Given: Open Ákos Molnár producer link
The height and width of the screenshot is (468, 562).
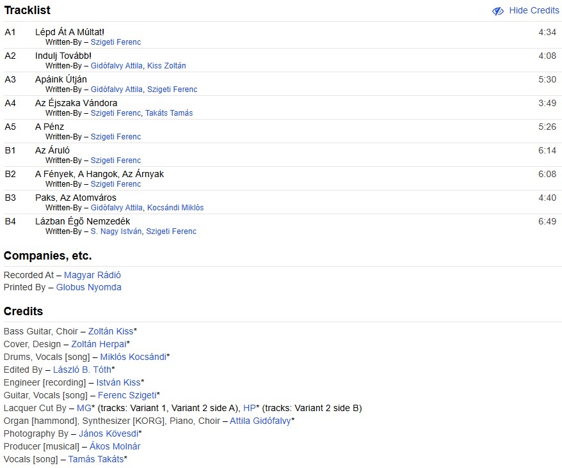Looking at the screenshot, I should coord(115,446).
